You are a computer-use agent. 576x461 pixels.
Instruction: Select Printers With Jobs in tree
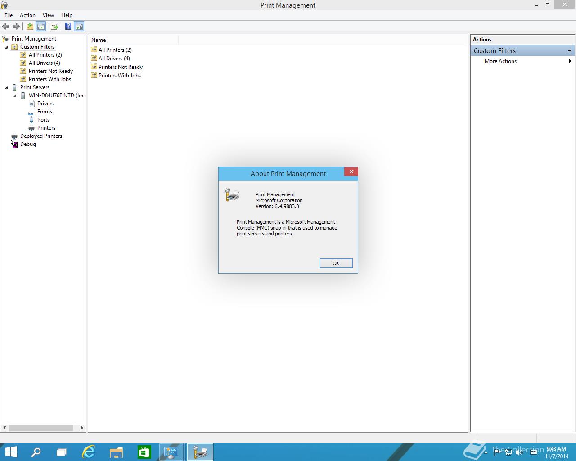tap(49, 79)
